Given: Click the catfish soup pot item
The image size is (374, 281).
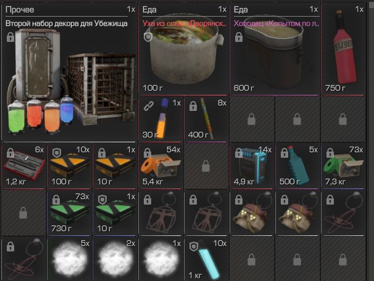Looking at the screenshot, I should (x=183, y=49).
